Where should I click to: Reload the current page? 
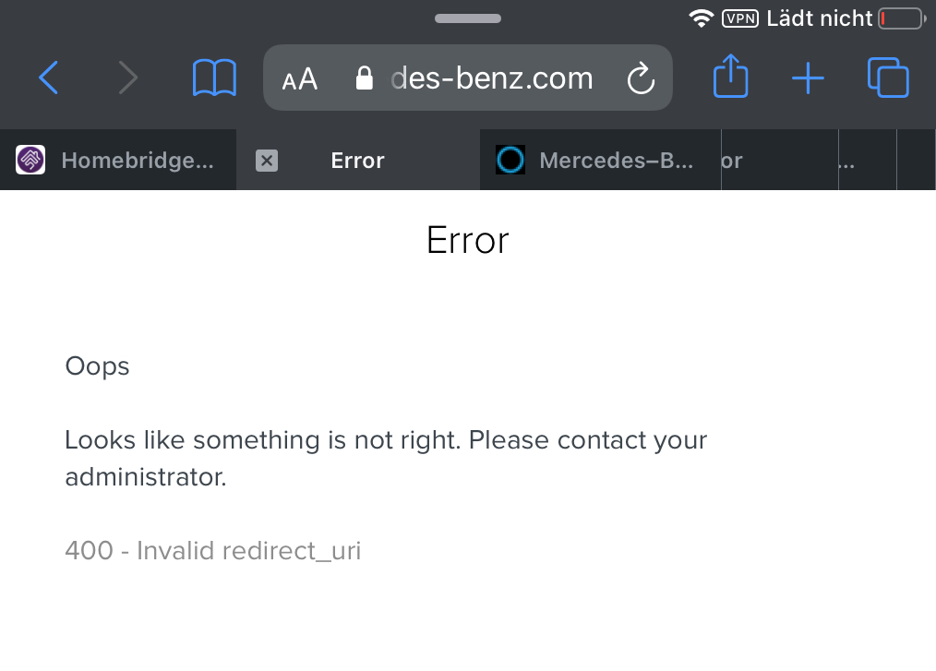641,78
